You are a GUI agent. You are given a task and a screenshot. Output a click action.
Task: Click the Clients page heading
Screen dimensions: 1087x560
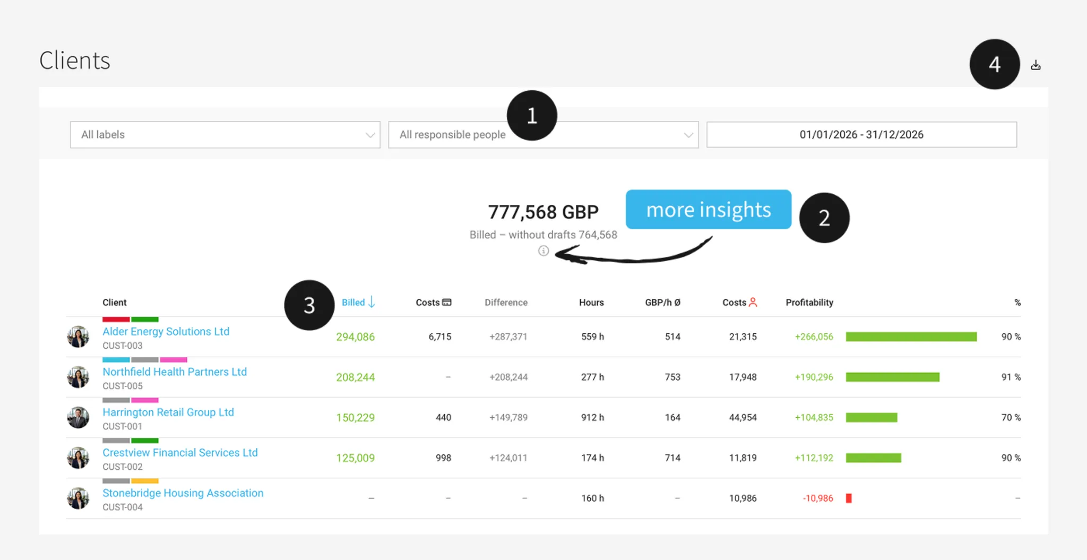point(75,60)
